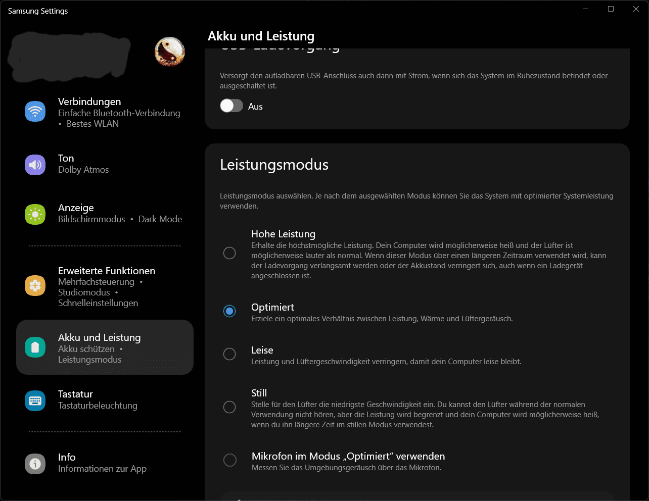Click the Wi-Fi Verbindungen icon
Viewport: 649px width, 501px height.
pos(35,111)
